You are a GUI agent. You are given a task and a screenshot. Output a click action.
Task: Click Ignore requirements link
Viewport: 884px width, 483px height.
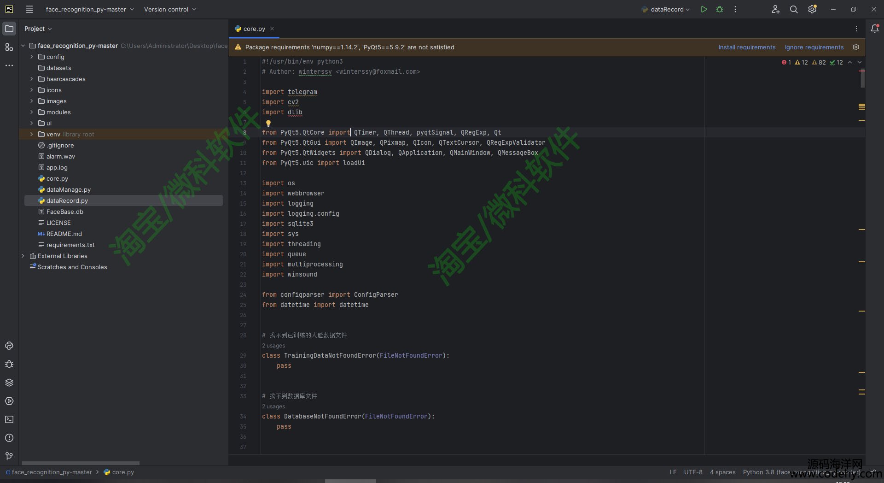coord(814,47)
